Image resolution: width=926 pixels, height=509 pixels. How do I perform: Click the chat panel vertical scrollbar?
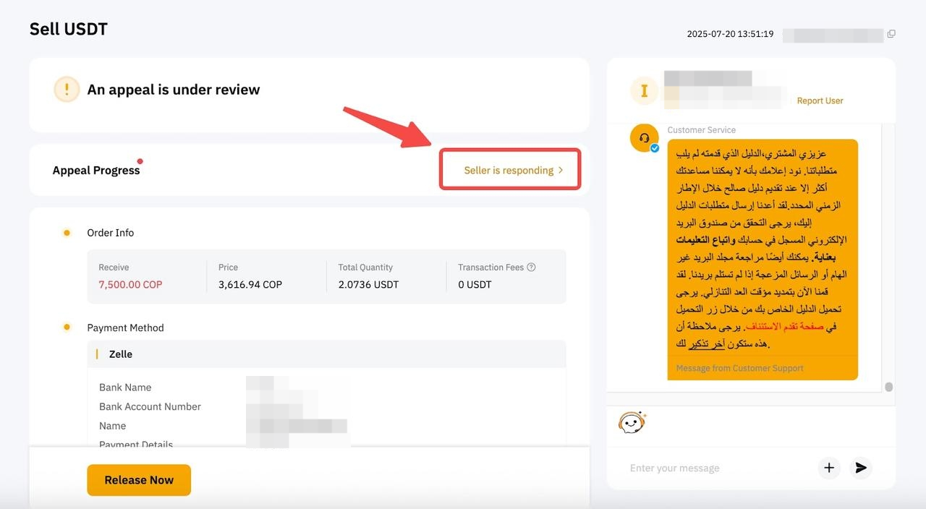(x=888, y=387)
